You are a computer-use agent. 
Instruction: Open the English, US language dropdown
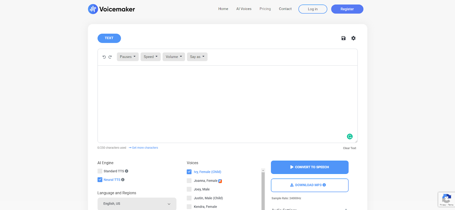click(137, 204)
